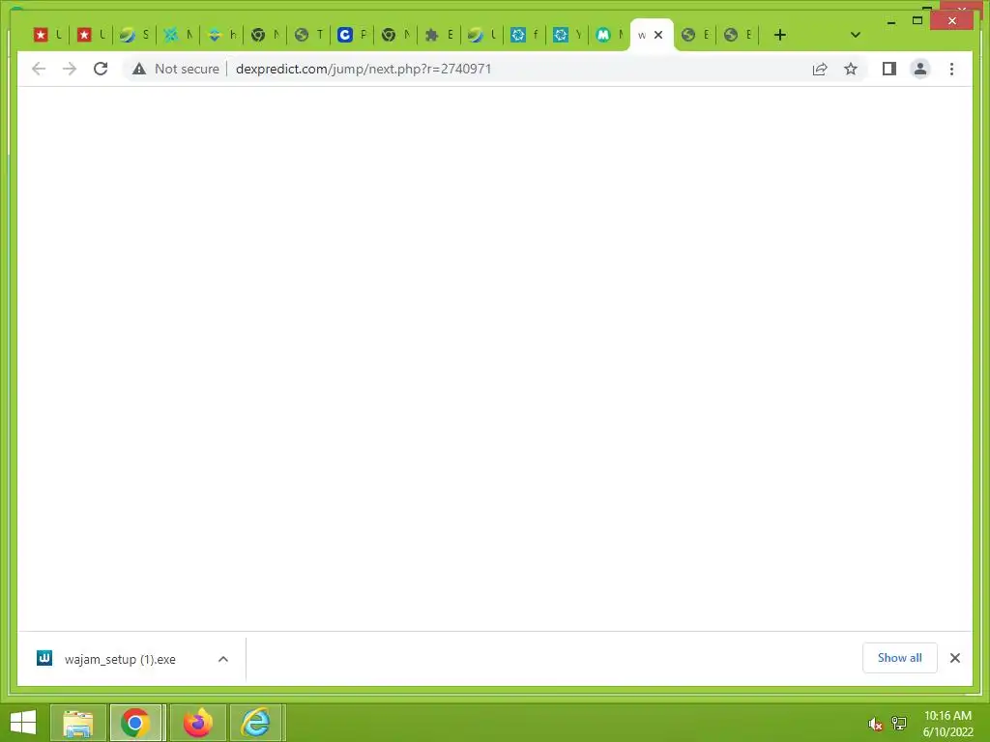Close the downloads bar

(954, 658)
